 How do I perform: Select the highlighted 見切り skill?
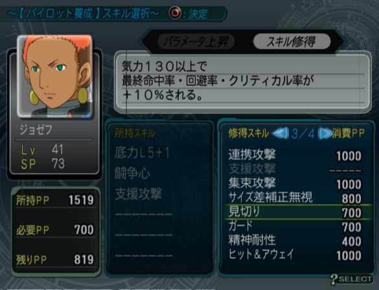[297, 212]
